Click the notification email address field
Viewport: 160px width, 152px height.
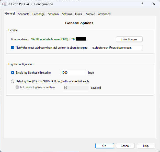[117, 48]
